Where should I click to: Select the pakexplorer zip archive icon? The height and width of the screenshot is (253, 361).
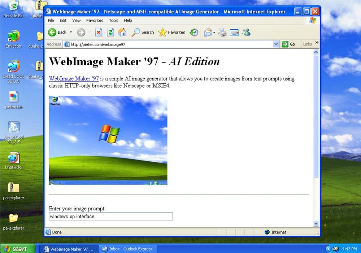[14, 191]
